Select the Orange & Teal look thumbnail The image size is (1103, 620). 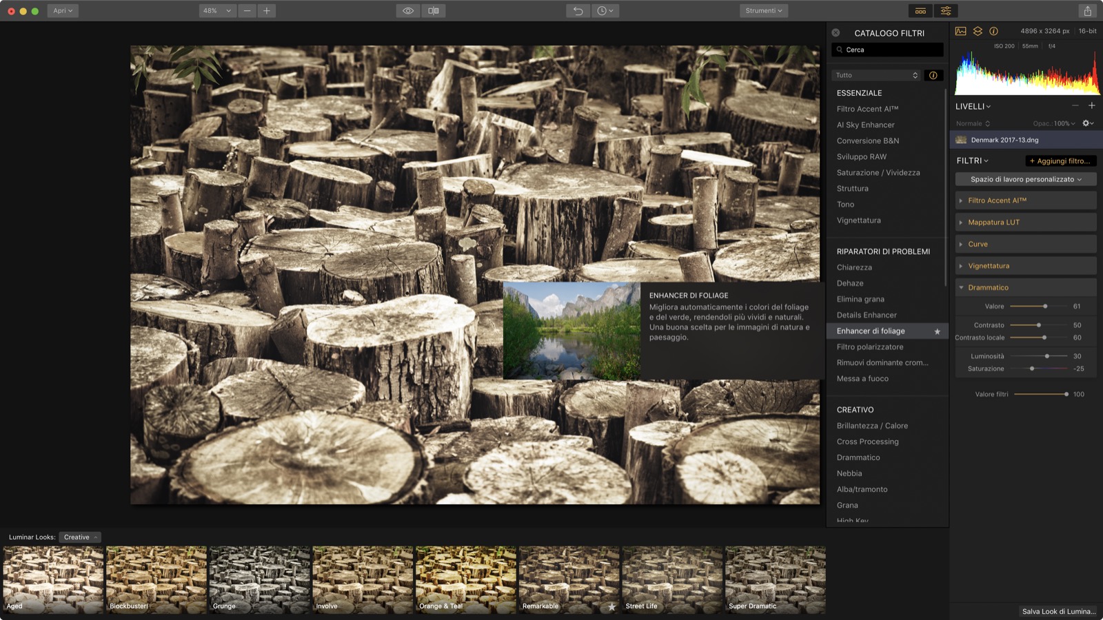466,579
